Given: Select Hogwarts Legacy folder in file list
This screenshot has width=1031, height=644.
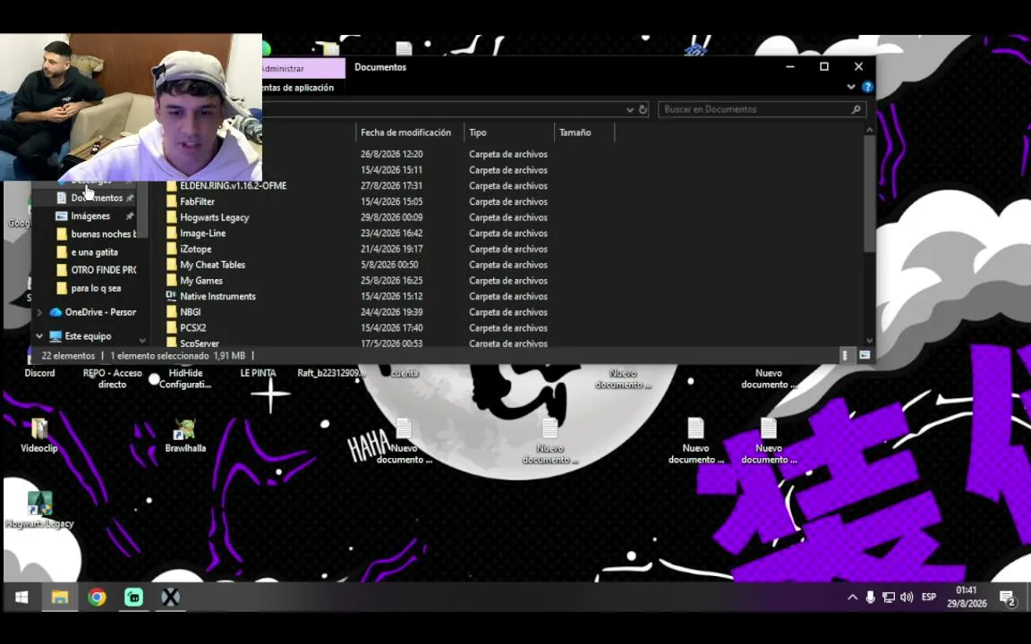Looking at the screenshot, I should [208, 217].
